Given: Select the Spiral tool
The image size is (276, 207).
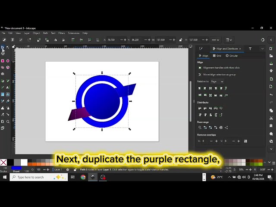Looking at the screenshot, I should click(3, 74).
